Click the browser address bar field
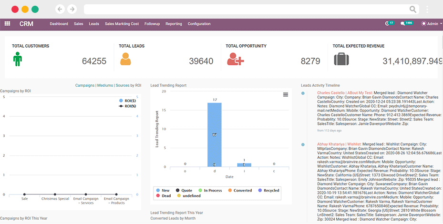443x224 pixels. (251, 10)
